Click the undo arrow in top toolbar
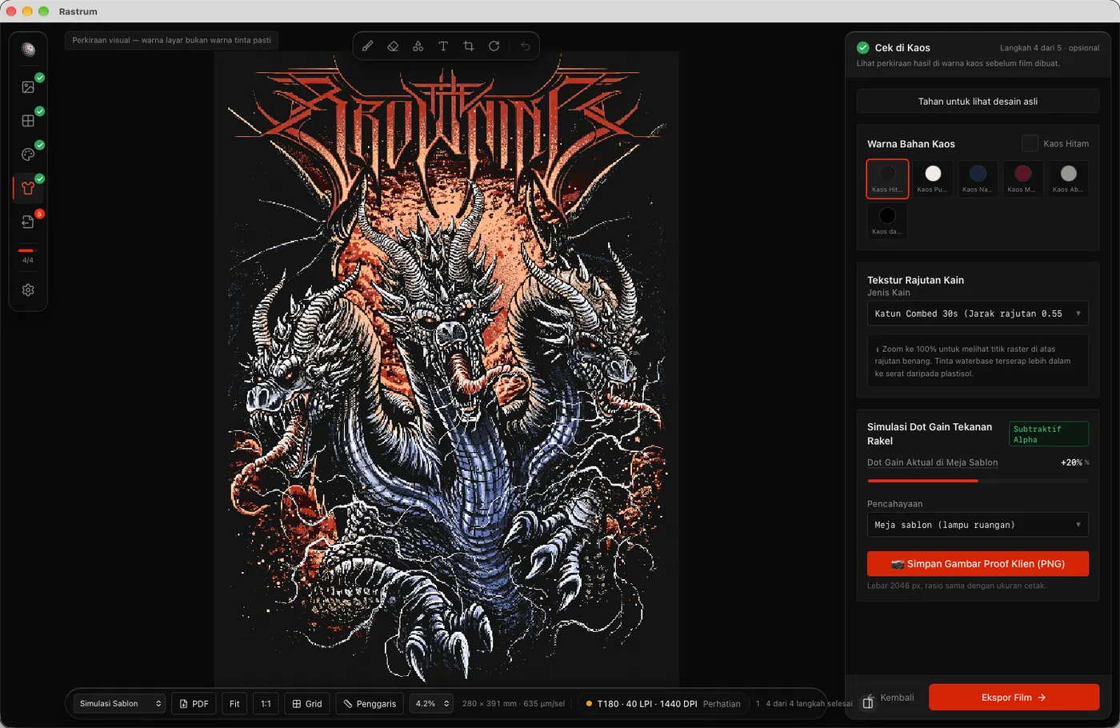Image resolution: width=1120 pixels, height=728 pixels. [x=526, y=46]
